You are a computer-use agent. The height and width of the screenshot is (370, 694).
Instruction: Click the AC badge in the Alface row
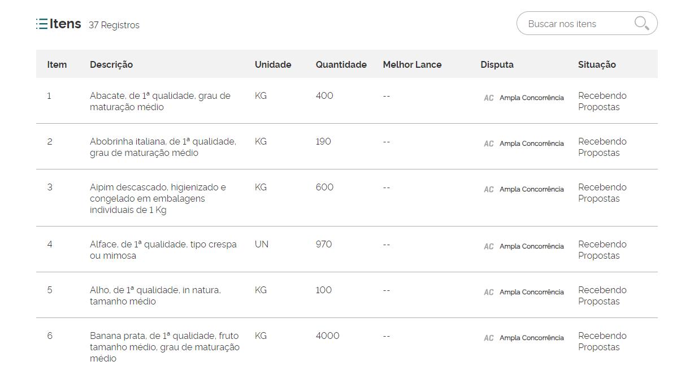tap(489, 247)
